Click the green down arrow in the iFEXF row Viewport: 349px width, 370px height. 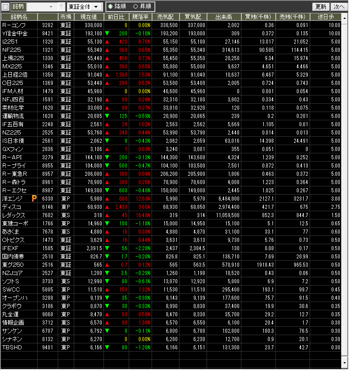coord(107,248)
